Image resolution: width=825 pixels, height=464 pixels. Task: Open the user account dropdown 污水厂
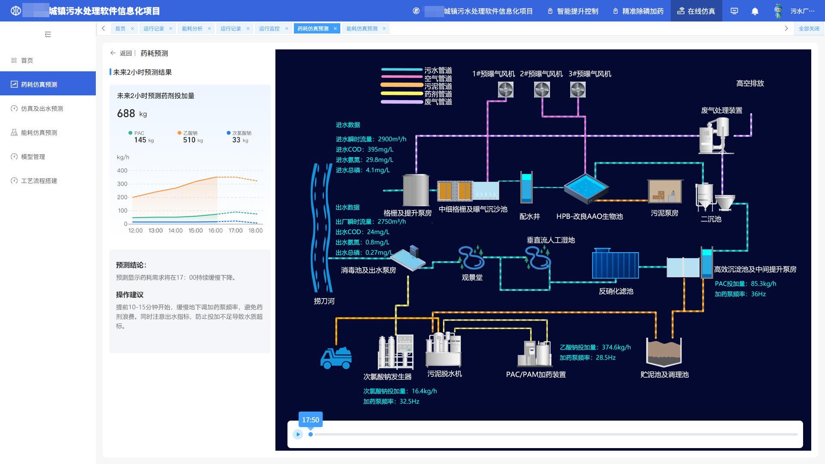[802, 11]
